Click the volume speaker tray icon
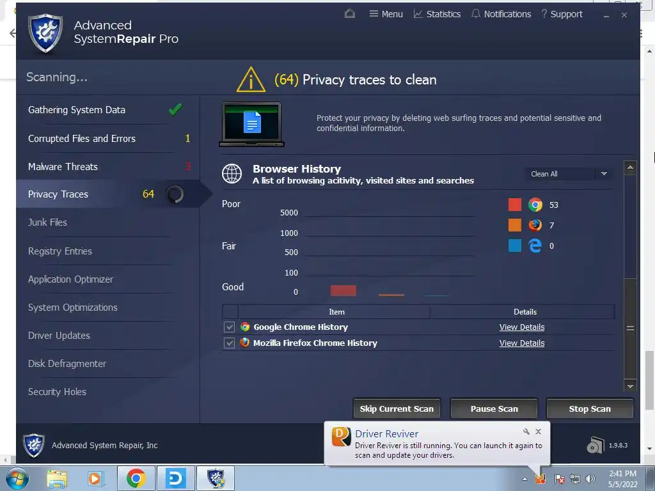655x491 pixels. [x=590, y=479]
